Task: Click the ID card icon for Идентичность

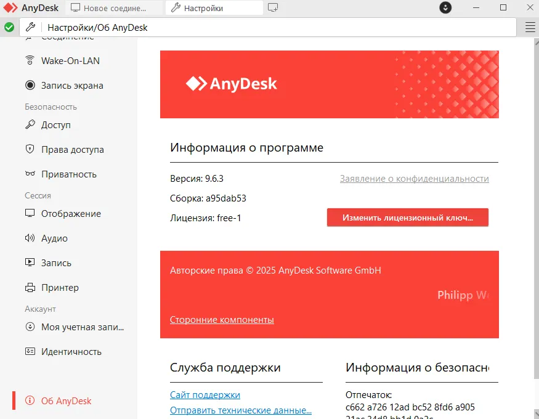Action: (x=30, y=352)
